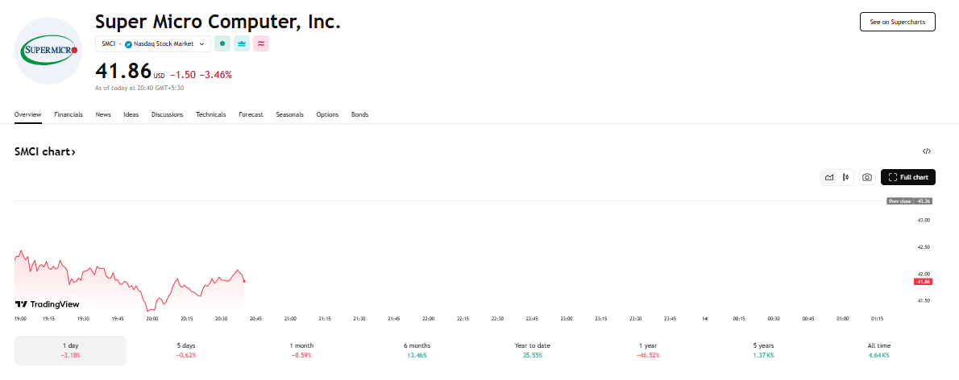Open the SMCI Nasdaq Stock Market dropdown
This screenshot has height=380, width=959.
click(153, 44)
